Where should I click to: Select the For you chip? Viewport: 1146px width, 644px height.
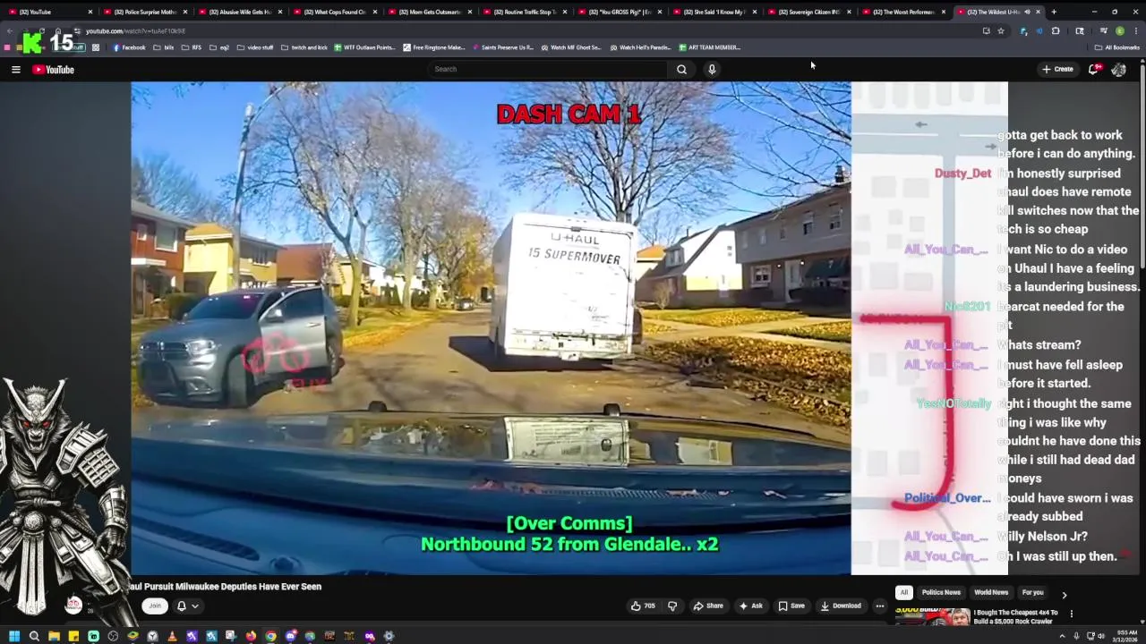point(1032,592)
